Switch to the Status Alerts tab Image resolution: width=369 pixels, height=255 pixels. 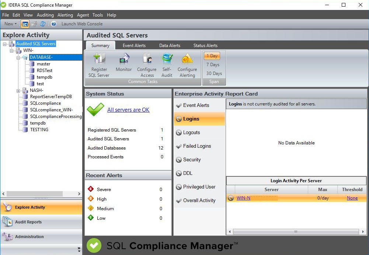[x=205, y=46]
